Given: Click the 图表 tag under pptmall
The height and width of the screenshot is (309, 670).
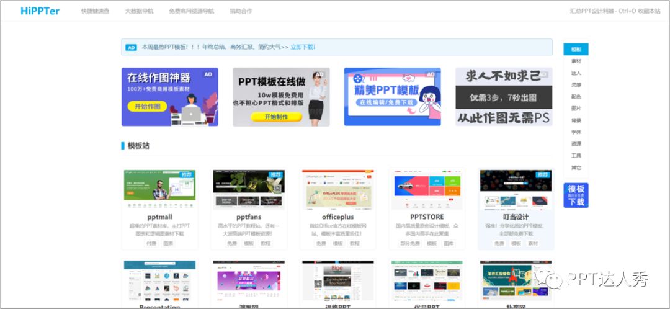Looking at the screenshot, I should tap(168, 243).
